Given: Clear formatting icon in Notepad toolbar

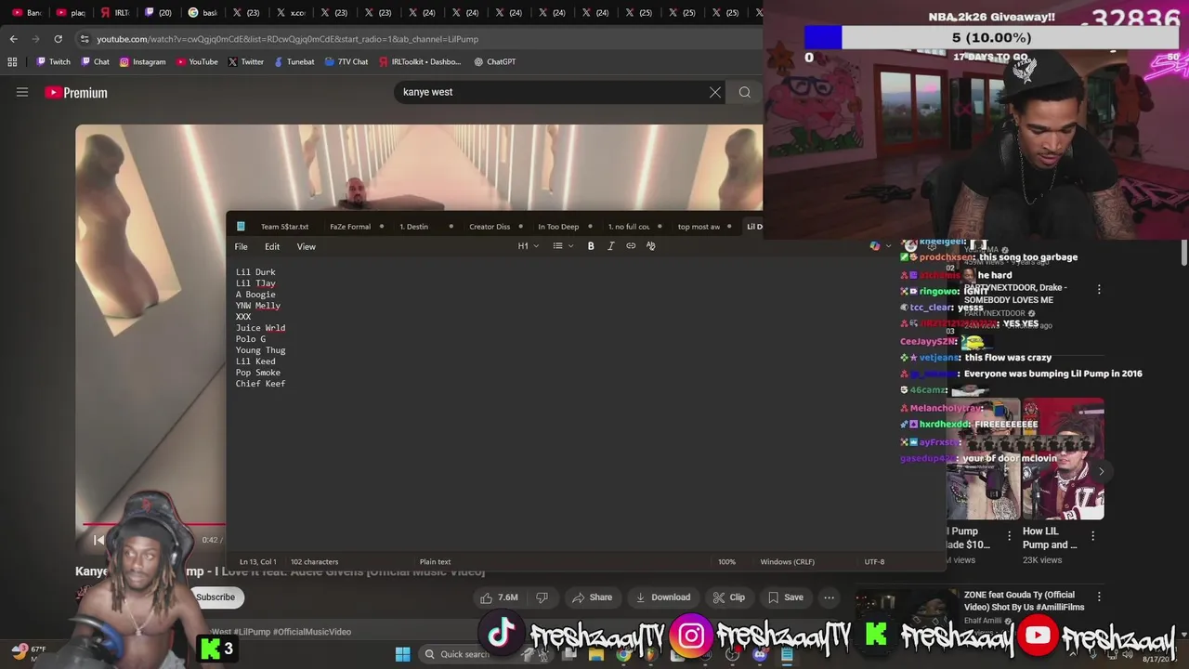Looking at the screenshot, I should pos(650,246).
